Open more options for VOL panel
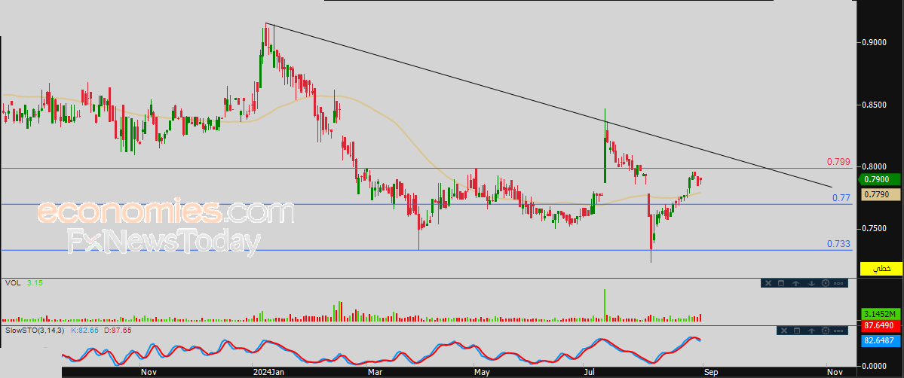The height and width of the screenshot is (378, 904). [839, 283]
